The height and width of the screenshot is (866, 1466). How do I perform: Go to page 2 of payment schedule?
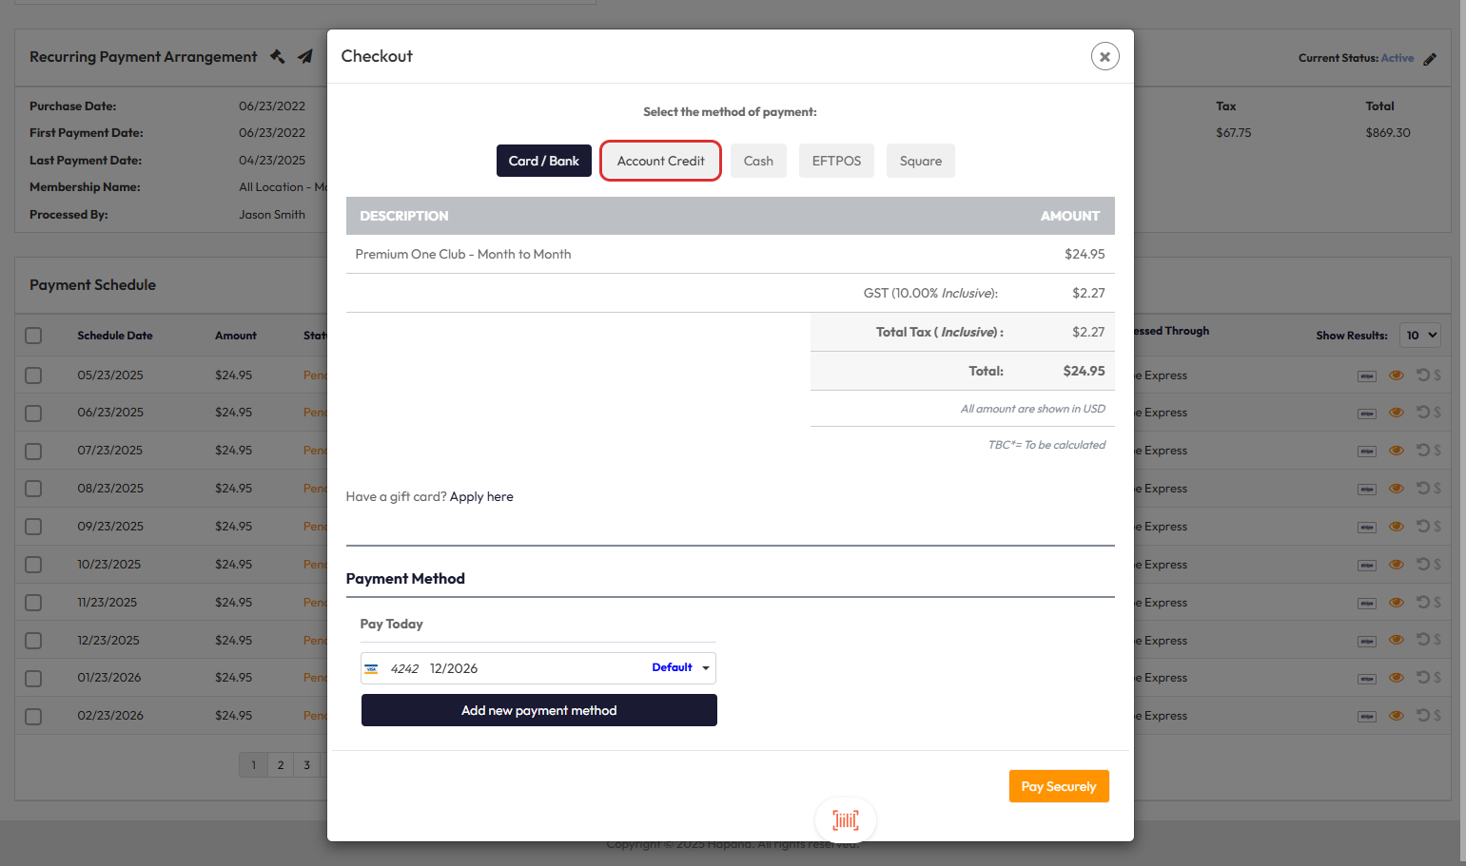tap(281, 765)
